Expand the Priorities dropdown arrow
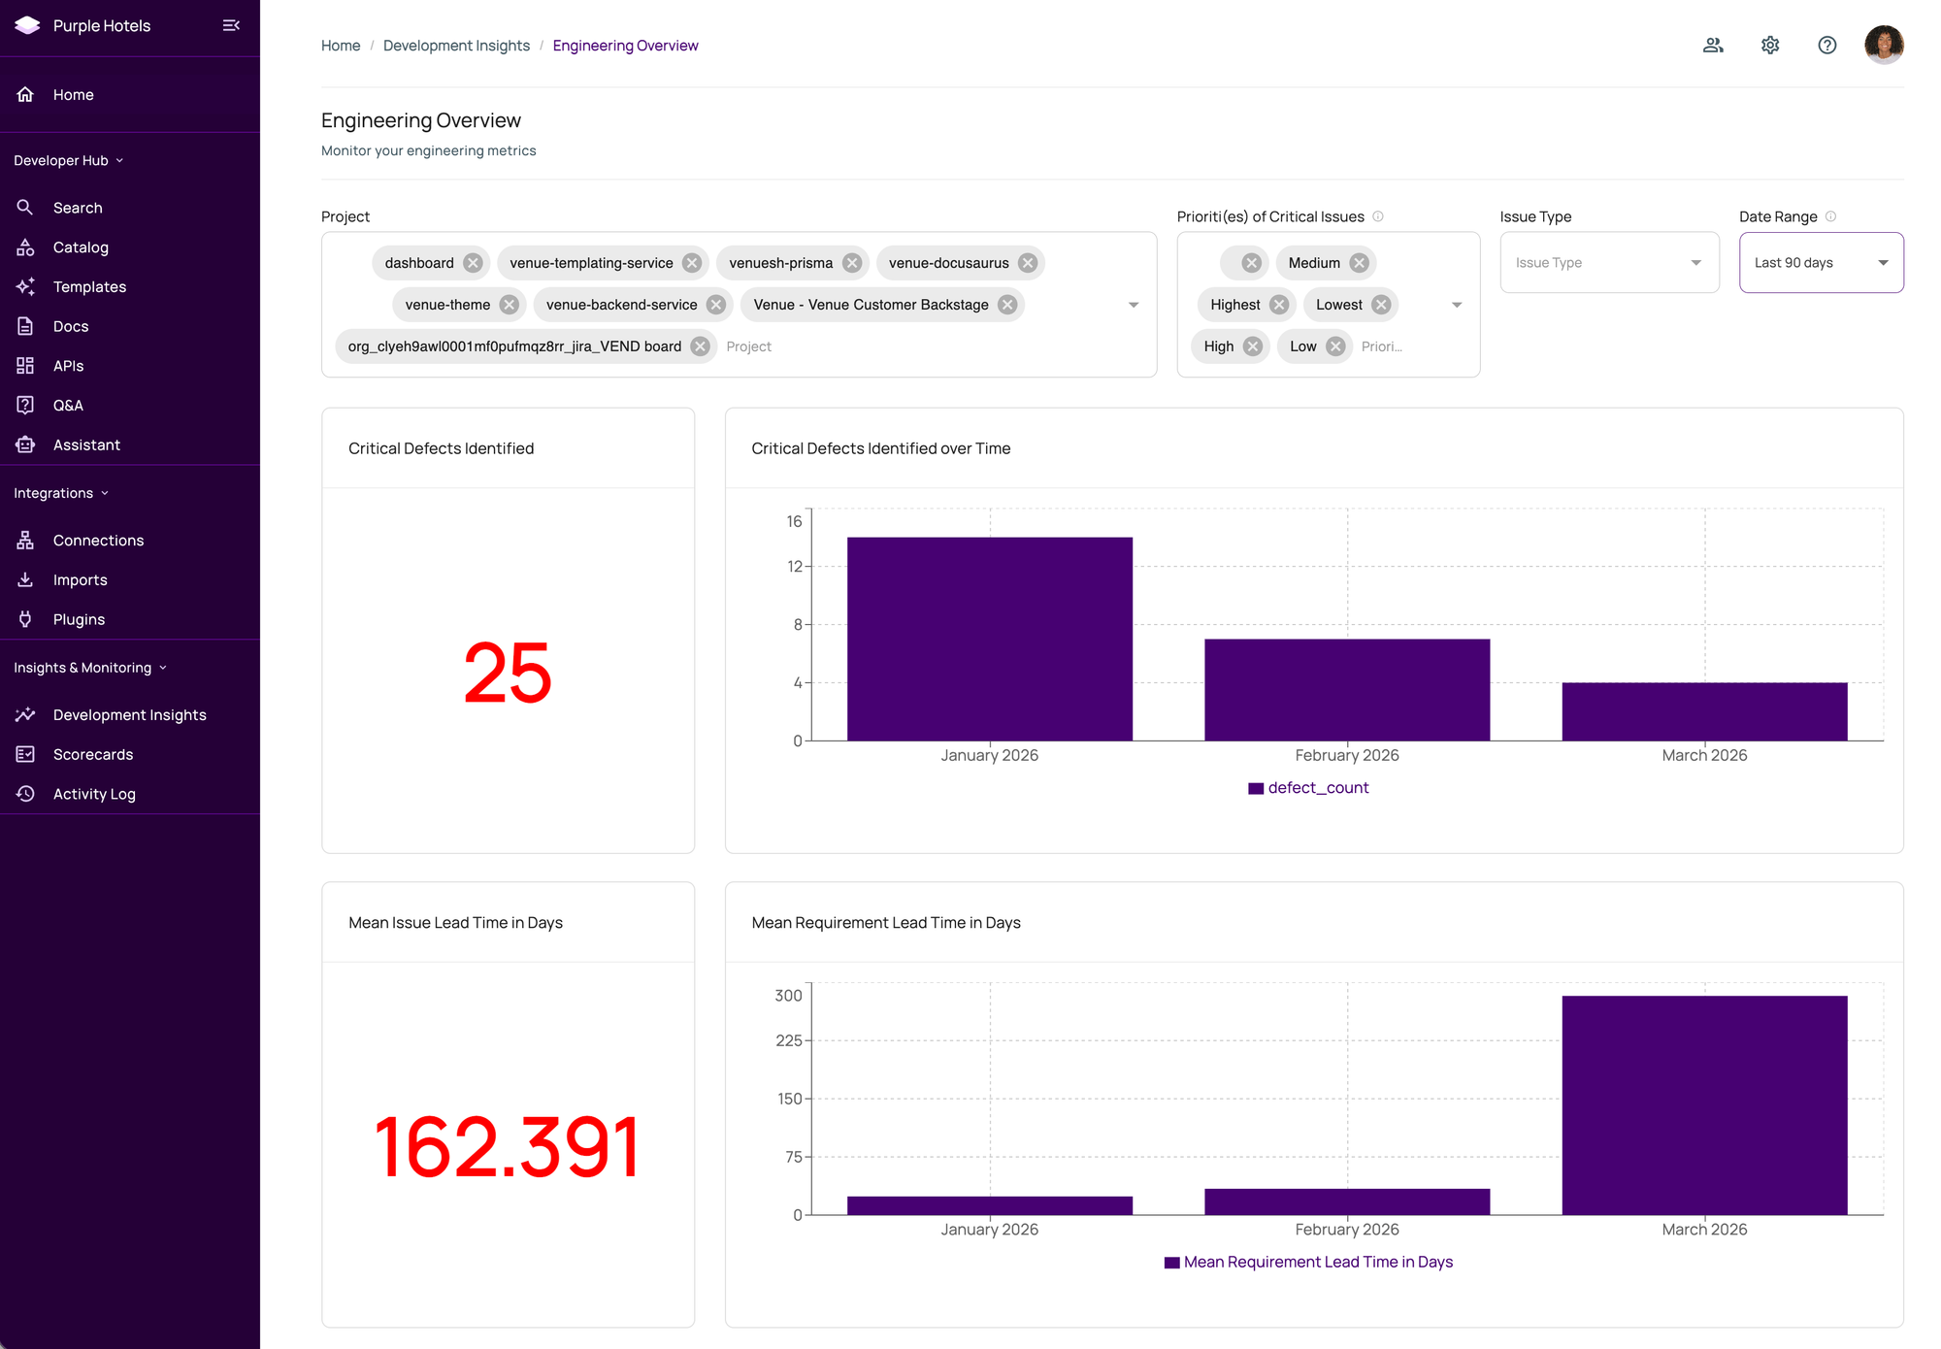Viewport: 1941px width, 1349px height. click(x=1457, y=305)
